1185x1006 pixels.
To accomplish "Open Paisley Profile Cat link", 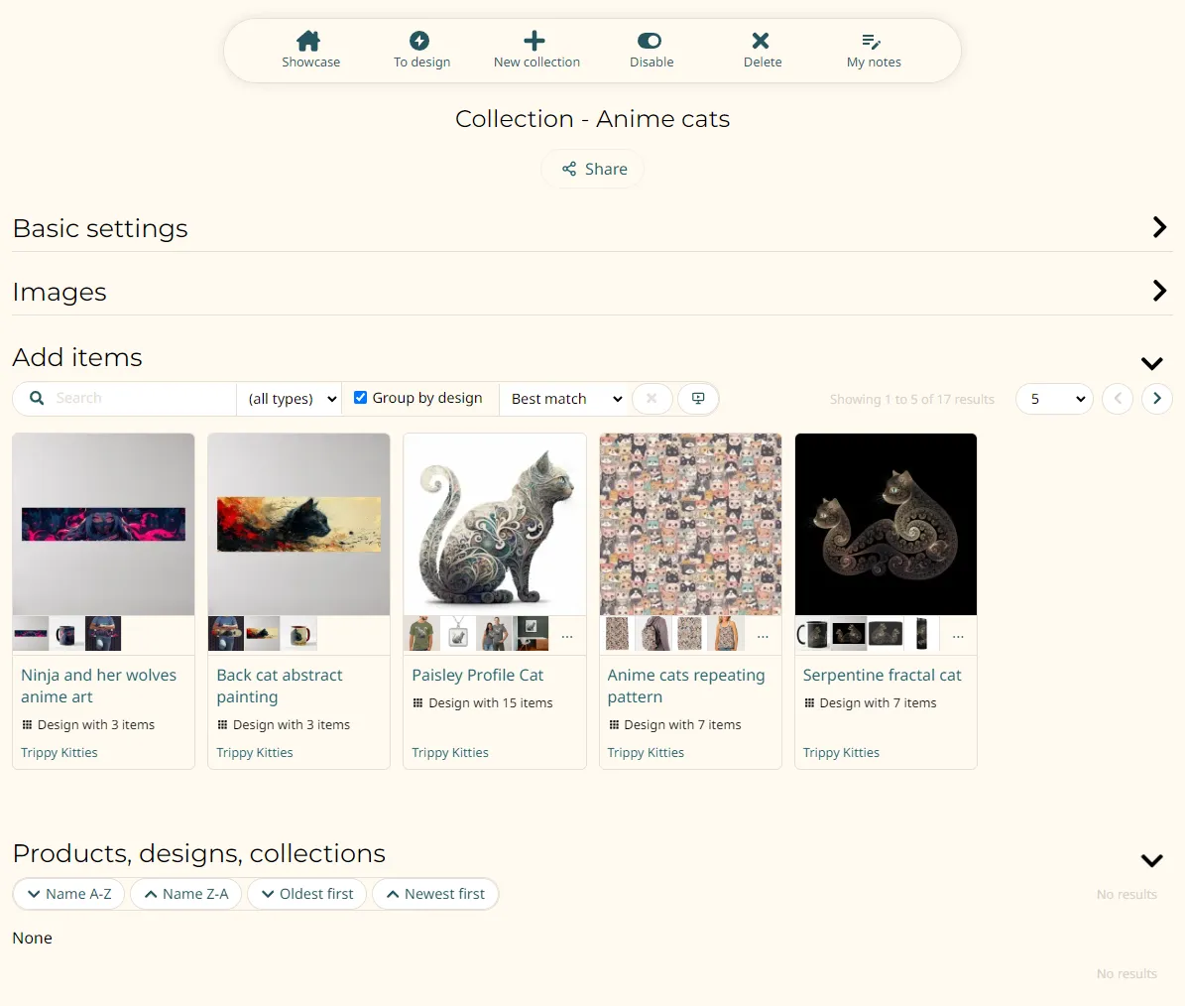I will [x=477, y=675].
